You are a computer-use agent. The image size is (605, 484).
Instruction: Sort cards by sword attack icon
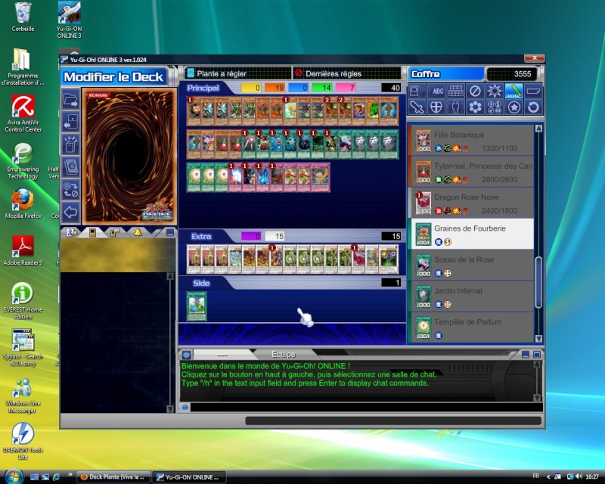point(417,107)
